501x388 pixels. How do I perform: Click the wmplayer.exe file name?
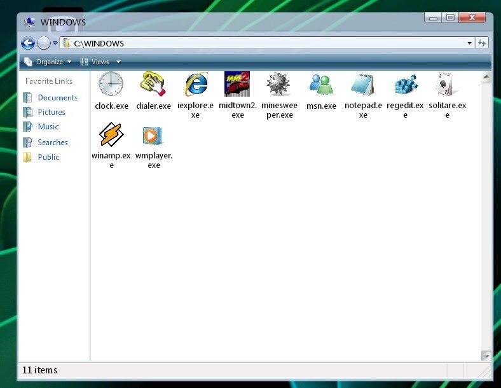(154, 160)
